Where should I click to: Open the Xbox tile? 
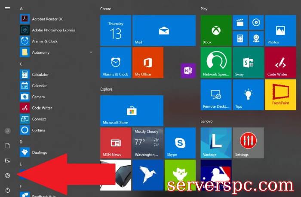point(216,30)
